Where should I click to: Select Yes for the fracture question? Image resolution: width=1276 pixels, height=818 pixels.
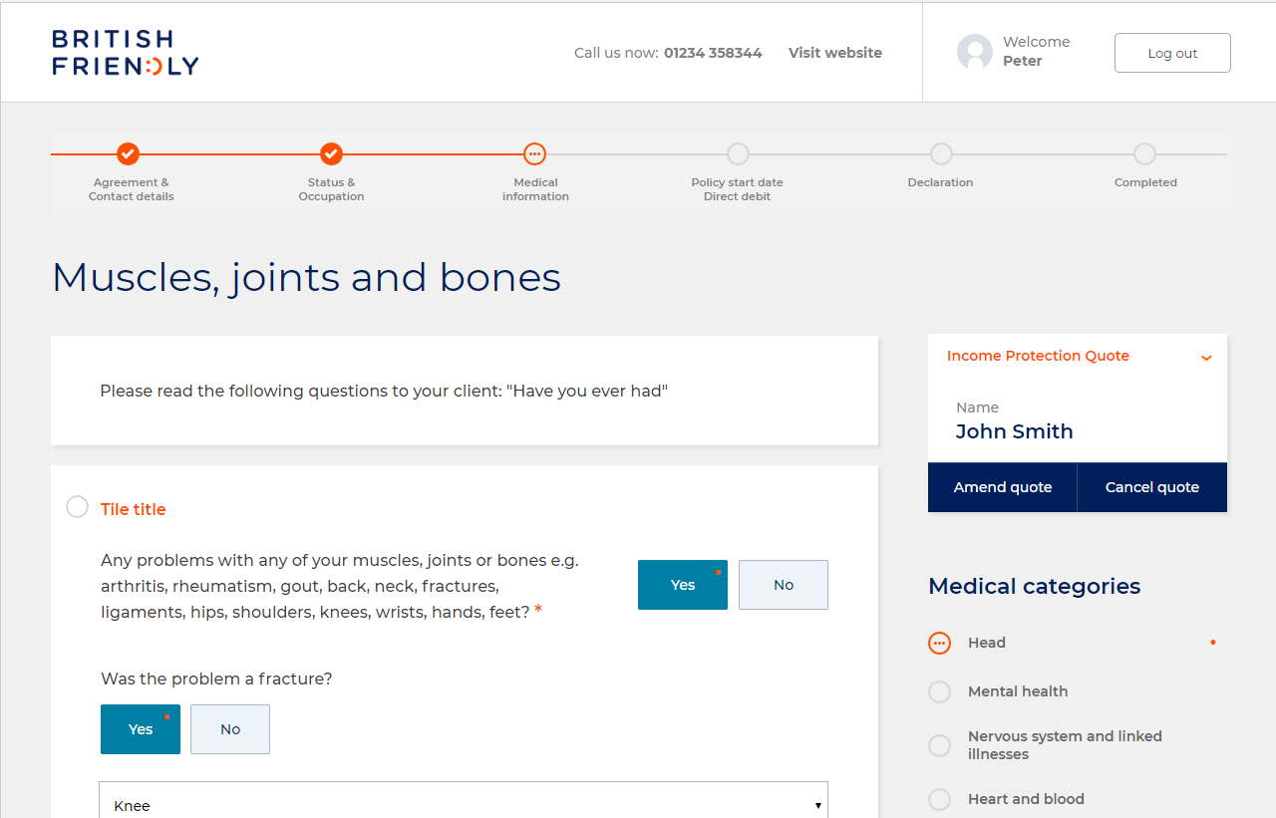[141, 729]
